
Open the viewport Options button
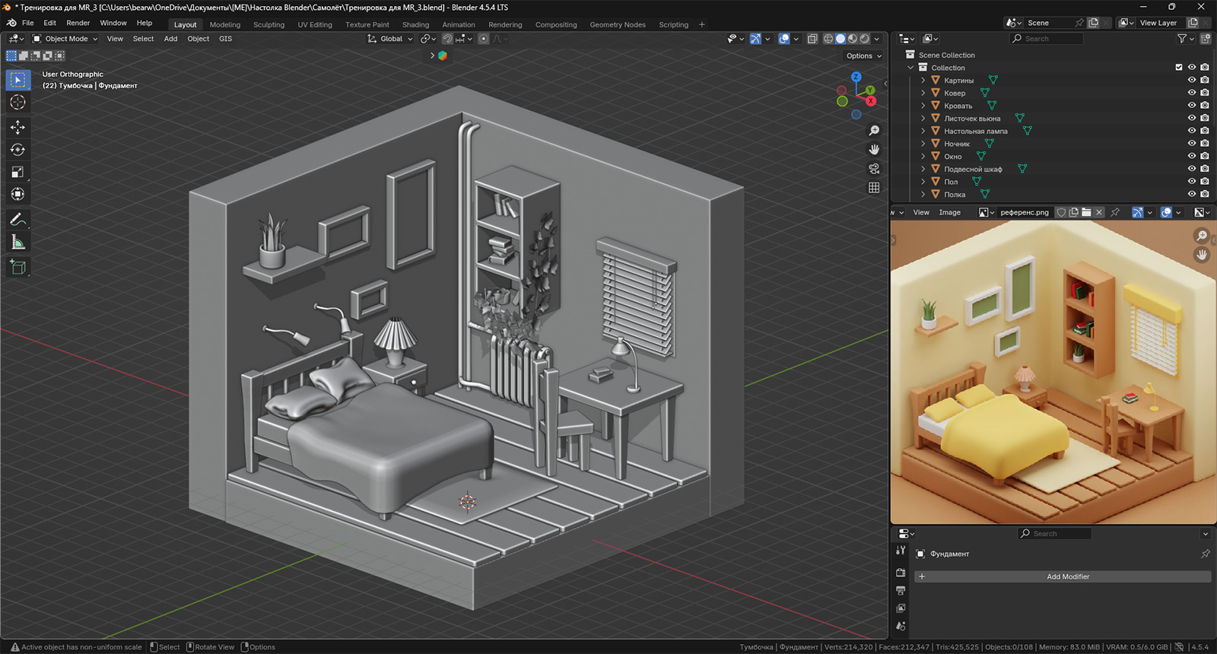[863, 56]
